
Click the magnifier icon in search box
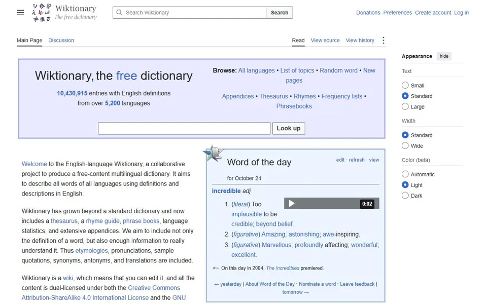coord(119,12)
